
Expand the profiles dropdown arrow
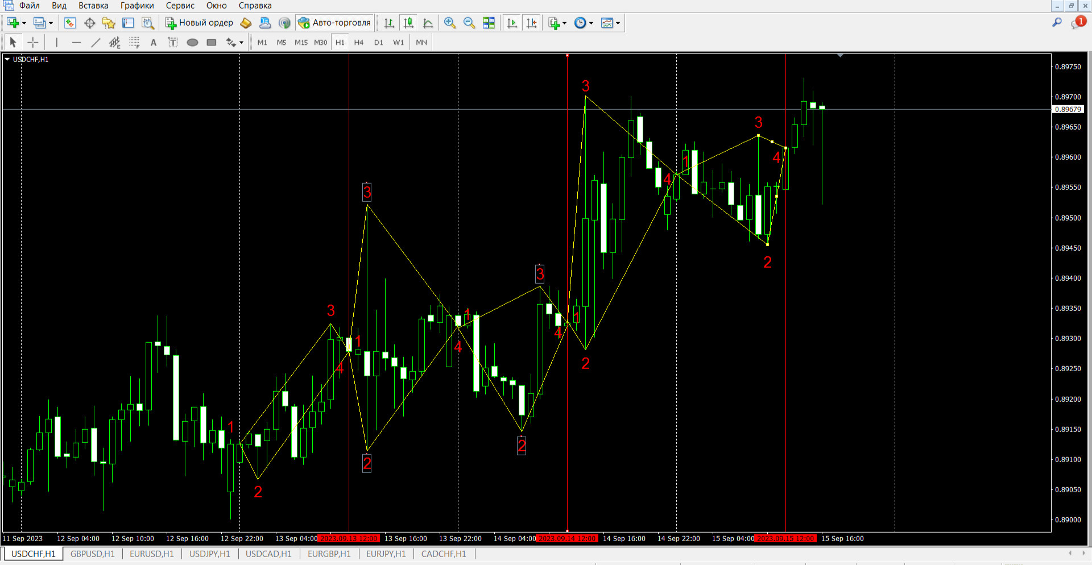click(51, 23)
